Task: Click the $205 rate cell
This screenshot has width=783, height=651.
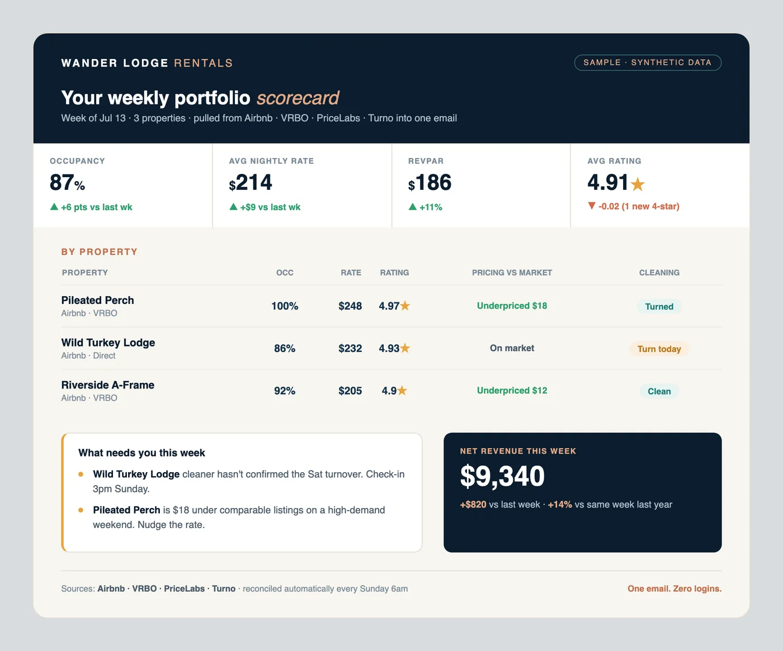Action: coord(350,391)
